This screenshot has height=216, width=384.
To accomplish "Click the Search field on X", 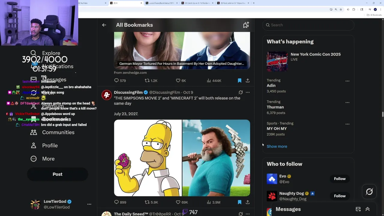I will point(308,25).
